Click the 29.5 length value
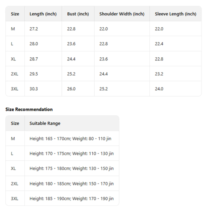 pyautogui.click(x=34, y=74)
